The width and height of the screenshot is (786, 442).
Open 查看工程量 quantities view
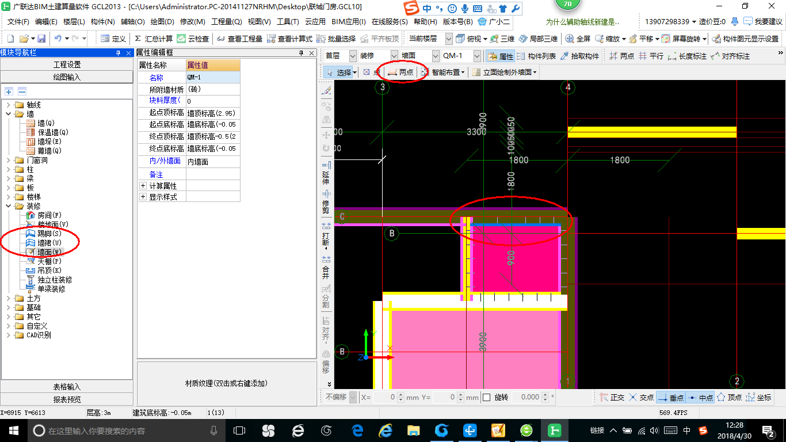[x=240, y=39]
